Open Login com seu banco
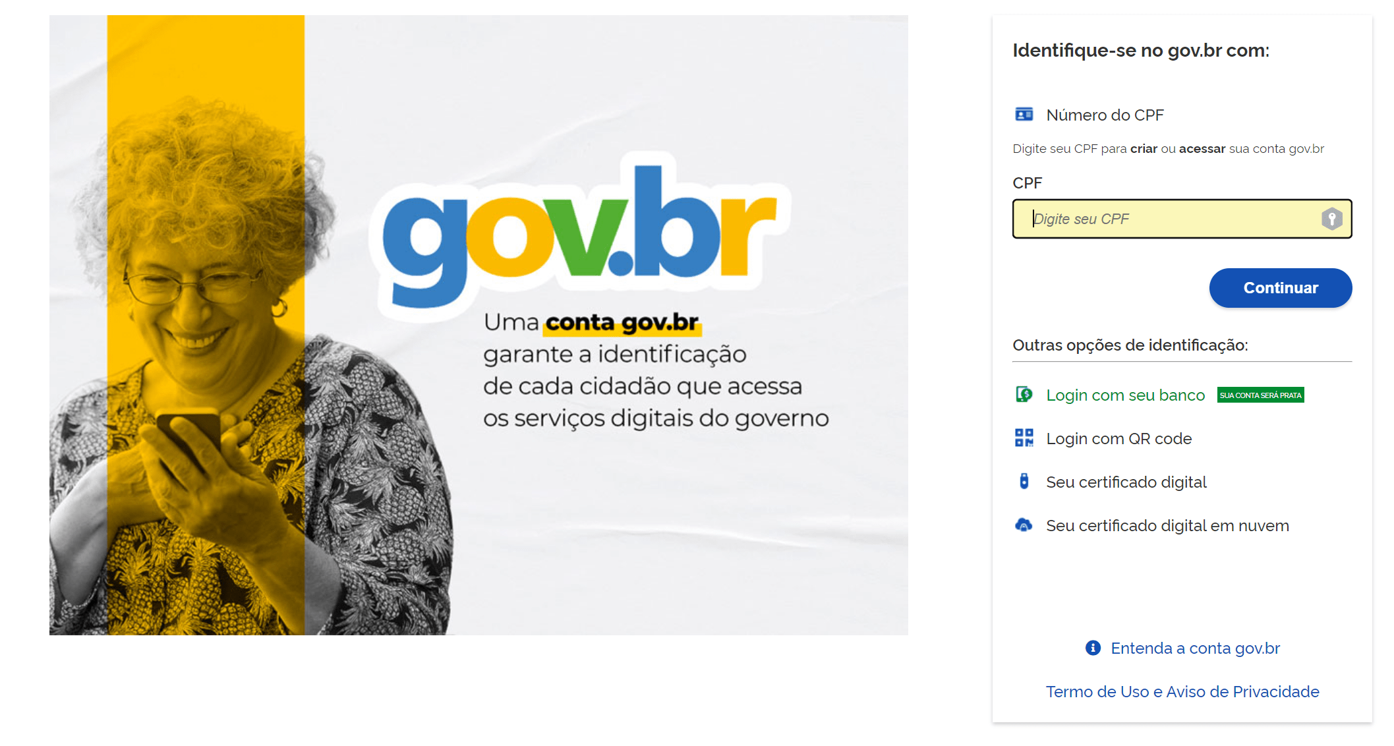Viewport: 1394px width, 746px height. (1125, 395)
